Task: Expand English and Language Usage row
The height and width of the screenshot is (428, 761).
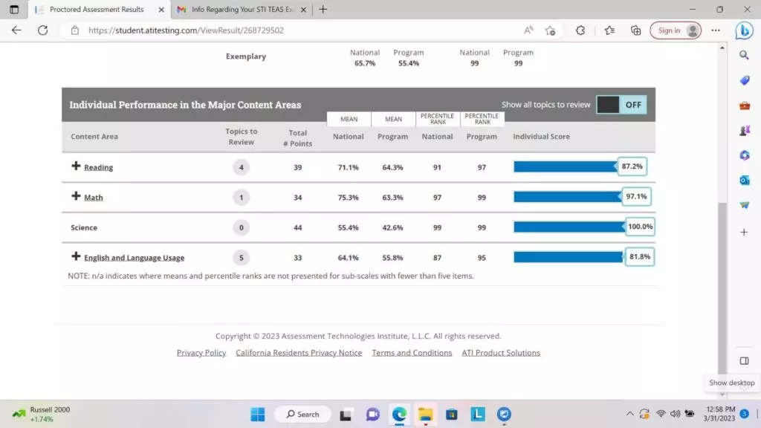Action: pos(76,256)
